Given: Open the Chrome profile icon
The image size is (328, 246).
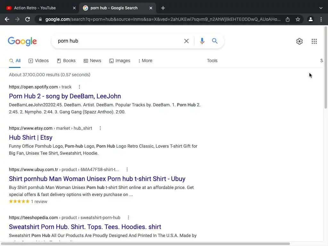Looking at the screenshot, I should click(x=311, y=19).
